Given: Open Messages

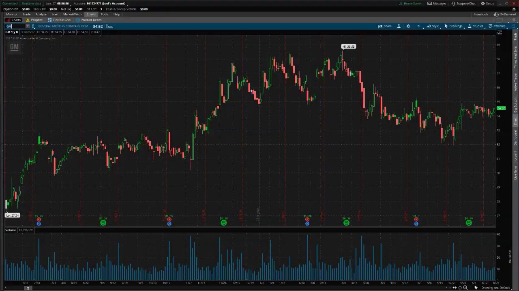Looking at the screenshot, I should pos(437,4).
